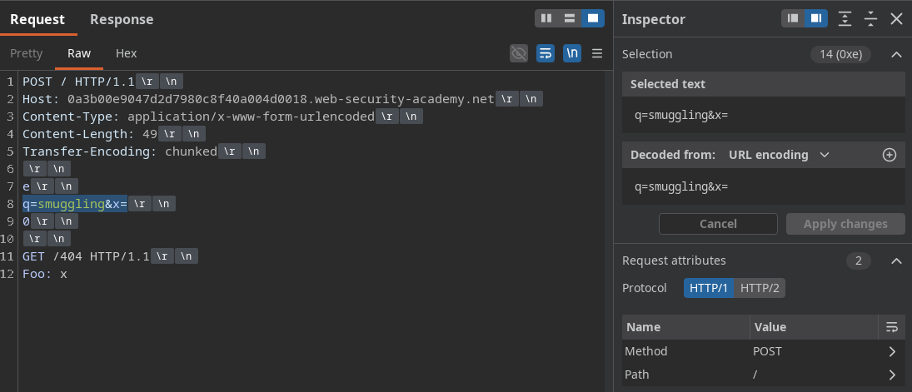Click the POST / HTTP/1.1 line
The width and height of the screenshot is (912, 392).
(x=102, y=82)
